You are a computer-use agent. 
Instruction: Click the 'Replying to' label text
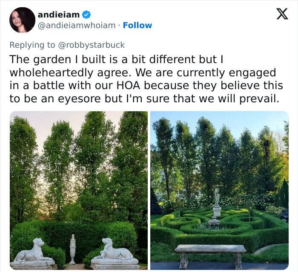tap(32, 45)
